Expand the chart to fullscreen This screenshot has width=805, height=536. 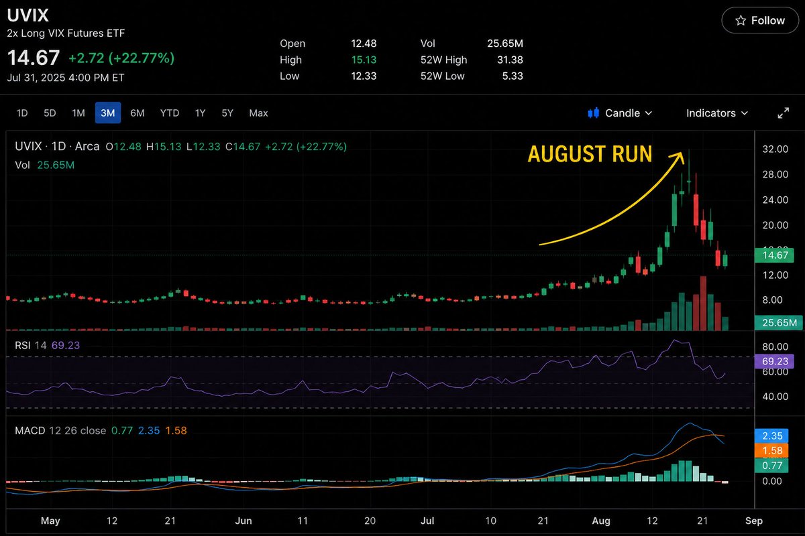[784, 113]
